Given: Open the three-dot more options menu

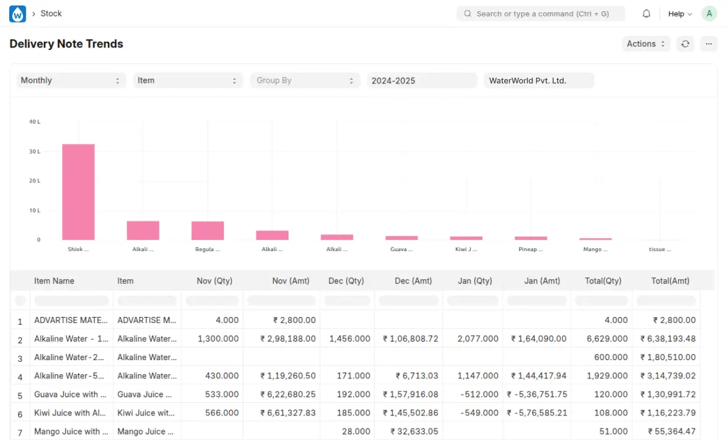Looking at the screenshot, I should tap(708, 44).
